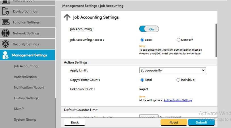Select Local for Job Accounting Access
This screenshot has width=231, height=128.
click(x=142, y=40)
